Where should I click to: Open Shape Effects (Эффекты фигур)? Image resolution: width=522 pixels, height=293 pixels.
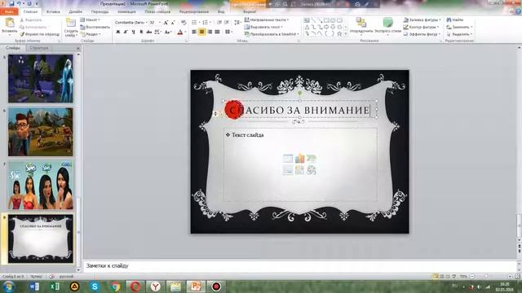(x=422, y=34)
